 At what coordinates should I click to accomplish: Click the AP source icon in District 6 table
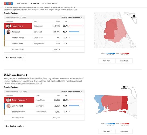81,18
